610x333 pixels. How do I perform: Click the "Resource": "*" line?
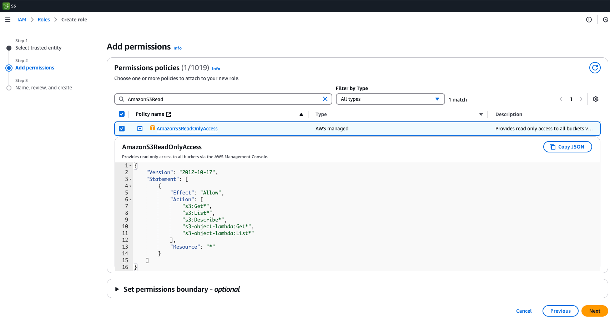click(x=193, y=247)
